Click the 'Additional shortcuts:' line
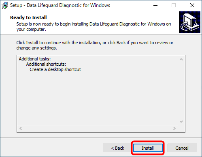 pyautogui.click(x=46, y=64)
